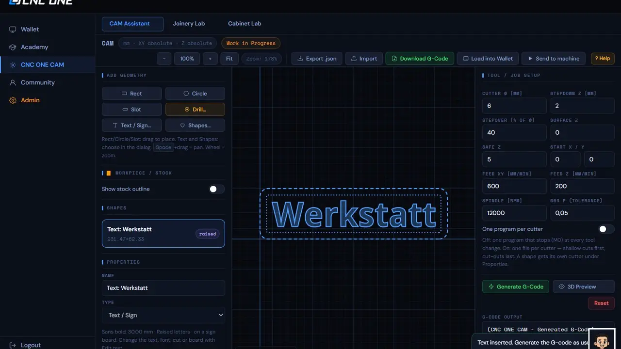The height and width of the screenshot is (349, 621).
Task: Click the Feed XY input field
Action: tap(514, 186)
